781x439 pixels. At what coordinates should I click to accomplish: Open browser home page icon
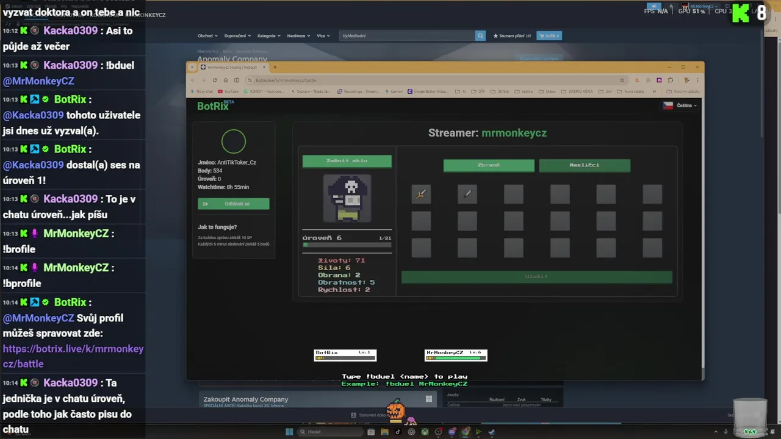click(x=226, y=80)
